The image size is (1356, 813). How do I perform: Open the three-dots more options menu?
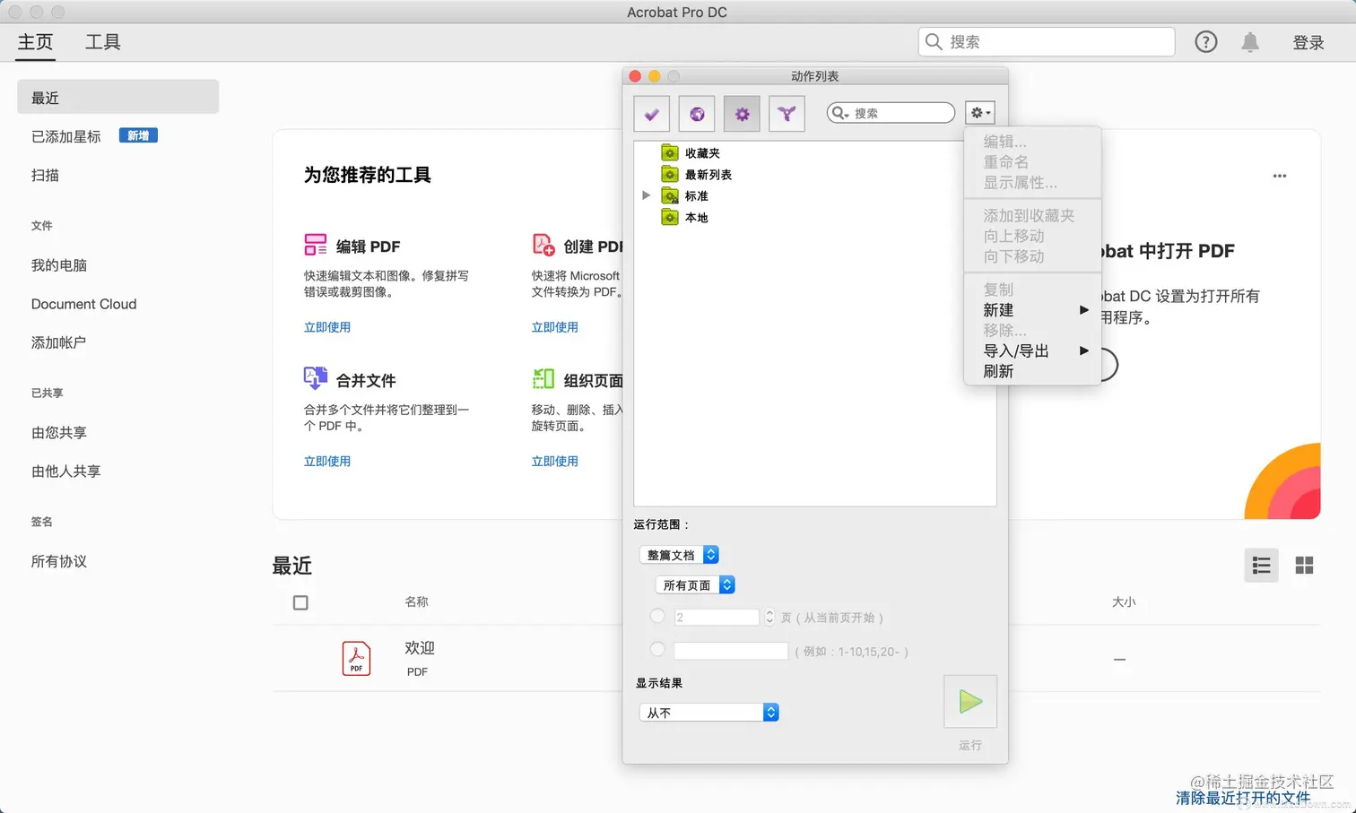[1280, 176]
